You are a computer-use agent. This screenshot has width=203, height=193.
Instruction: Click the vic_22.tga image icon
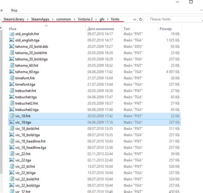tap(12, 160)
